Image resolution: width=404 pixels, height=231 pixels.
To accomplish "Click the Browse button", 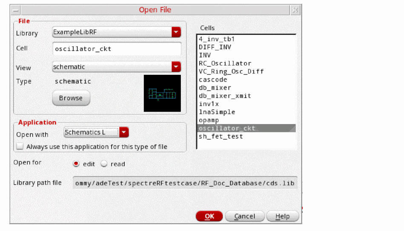I will tap(71, 98).
